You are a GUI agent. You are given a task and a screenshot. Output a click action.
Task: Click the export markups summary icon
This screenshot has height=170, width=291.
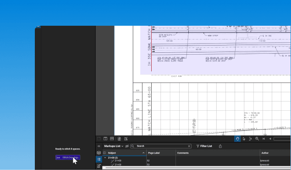pyautogui.click(x=220, y=146)
